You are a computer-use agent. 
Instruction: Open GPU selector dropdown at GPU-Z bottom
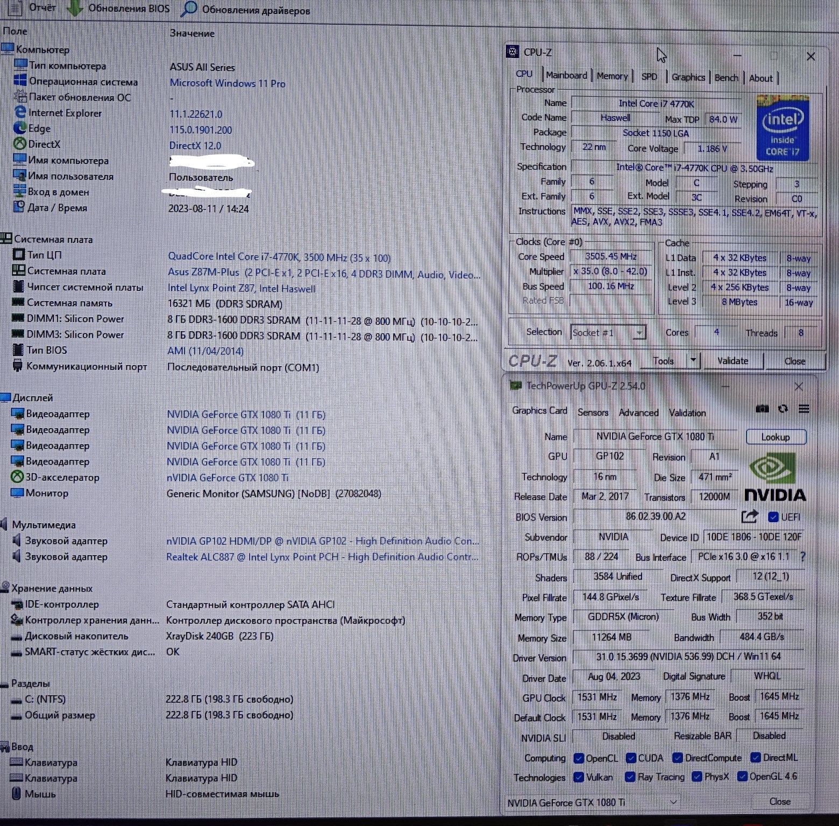[673, 802]
